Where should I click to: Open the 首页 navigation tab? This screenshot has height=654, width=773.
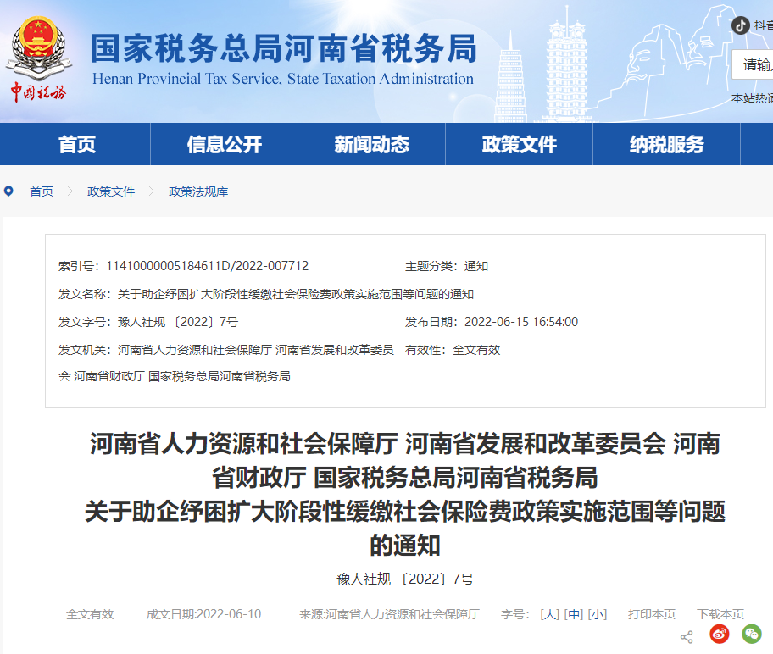(x=77, y=145)
